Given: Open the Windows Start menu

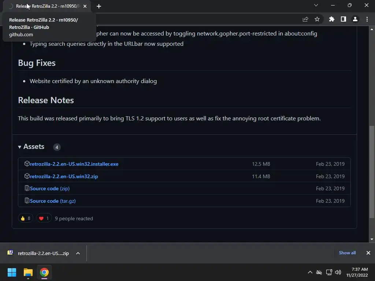Looking at the screenshot, I should [12, 272].
